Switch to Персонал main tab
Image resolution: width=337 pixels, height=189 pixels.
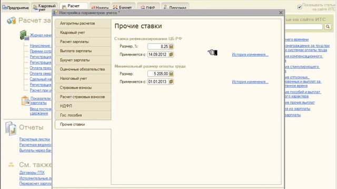(175, 7)
